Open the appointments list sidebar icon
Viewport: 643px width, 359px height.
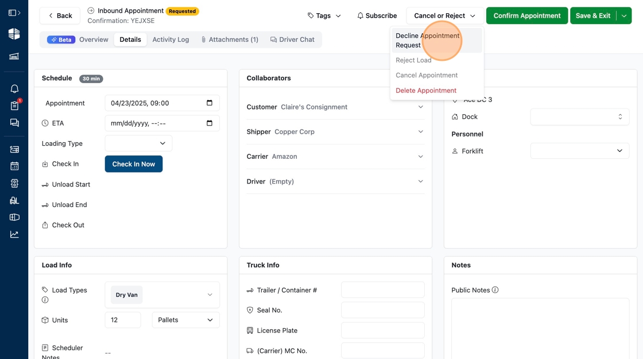(x=14, y=150)
